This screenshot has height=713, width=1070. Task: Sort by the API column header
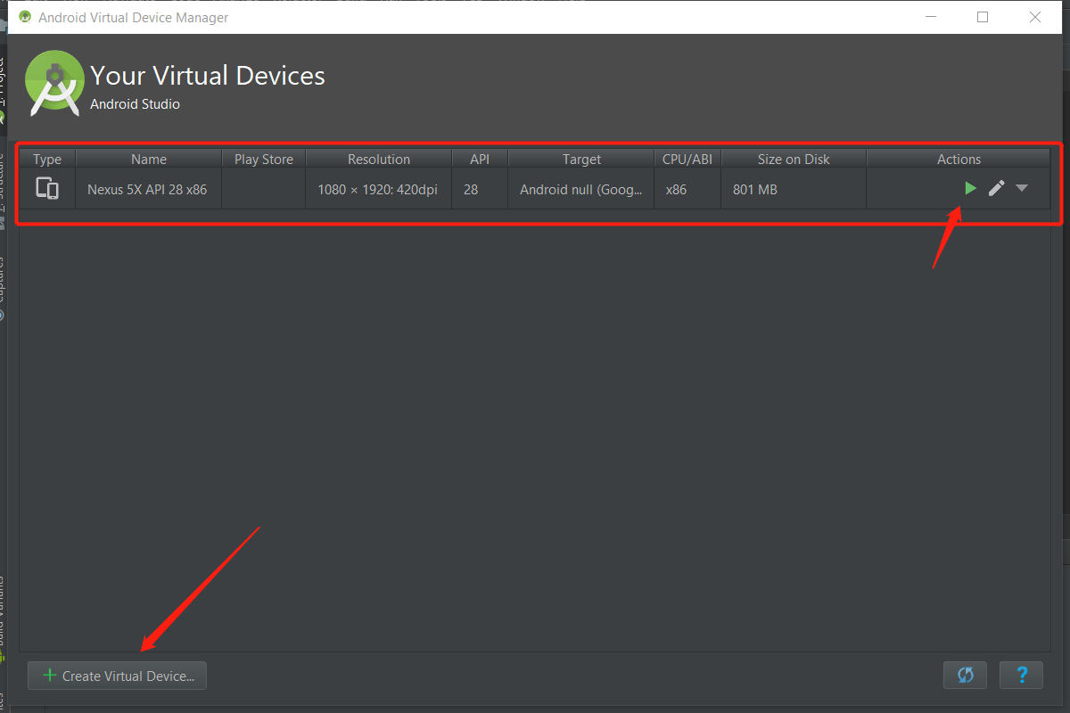point(480,160)
